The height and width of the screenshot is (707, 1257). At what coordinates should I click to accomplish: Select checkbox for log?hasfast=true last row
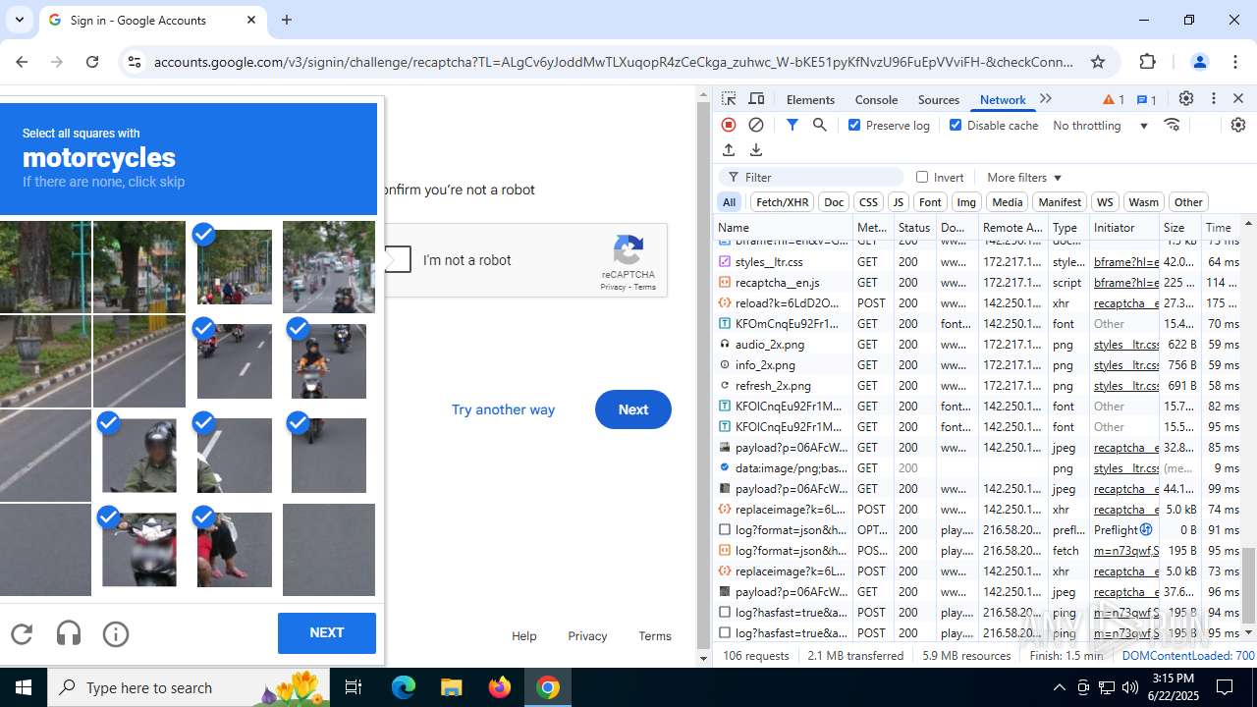point(725,632)
